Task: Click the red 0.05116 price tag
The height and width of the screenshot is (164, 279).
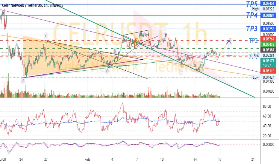Action: point(268,71)
